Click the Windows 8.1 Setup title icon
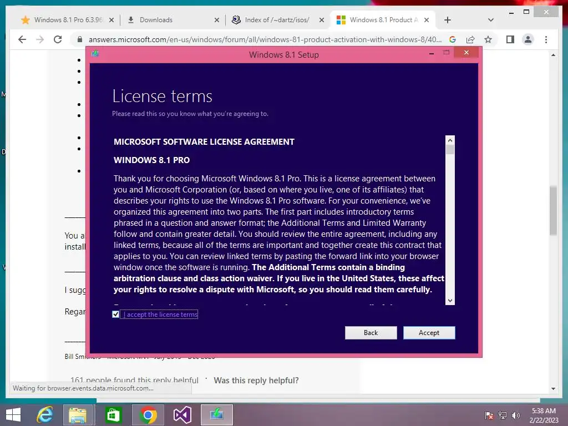Image resolution: width=568 pixels, height=426 pixels. coord(95,54)
